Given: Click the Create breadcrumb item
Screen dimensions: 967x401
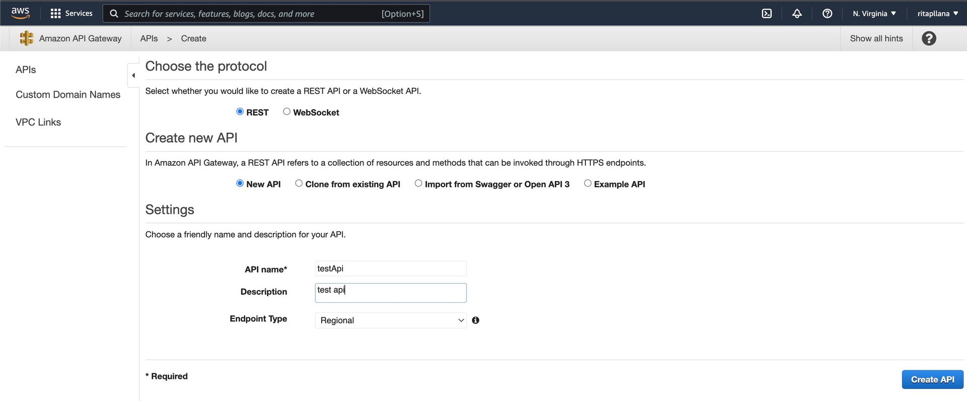Looking at the screenshot, I should tap(193, 38).
